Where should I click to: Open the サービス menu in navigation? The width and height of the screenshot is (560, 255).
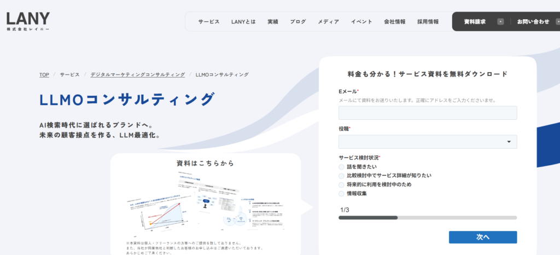(209, 22)
